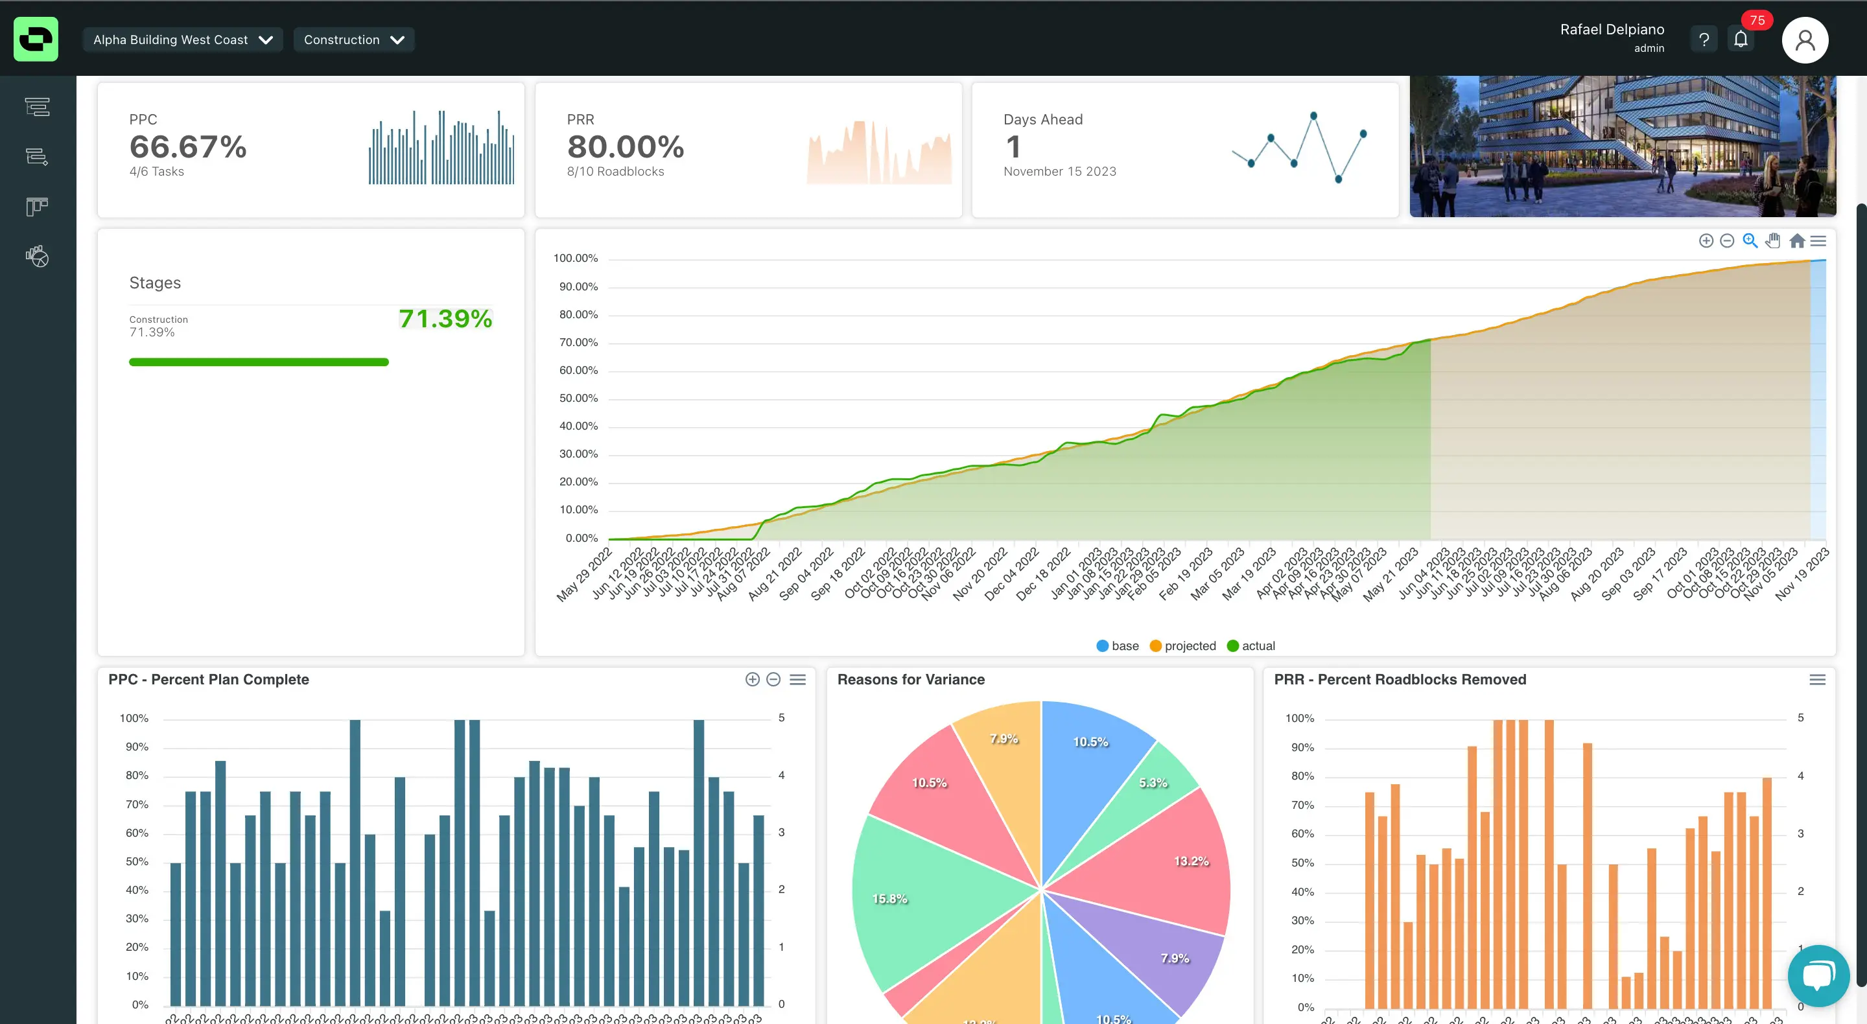Reset the progress chart with the home icon
The width and height of the screenshot is (1867, 1024).
coord(1797,240)
